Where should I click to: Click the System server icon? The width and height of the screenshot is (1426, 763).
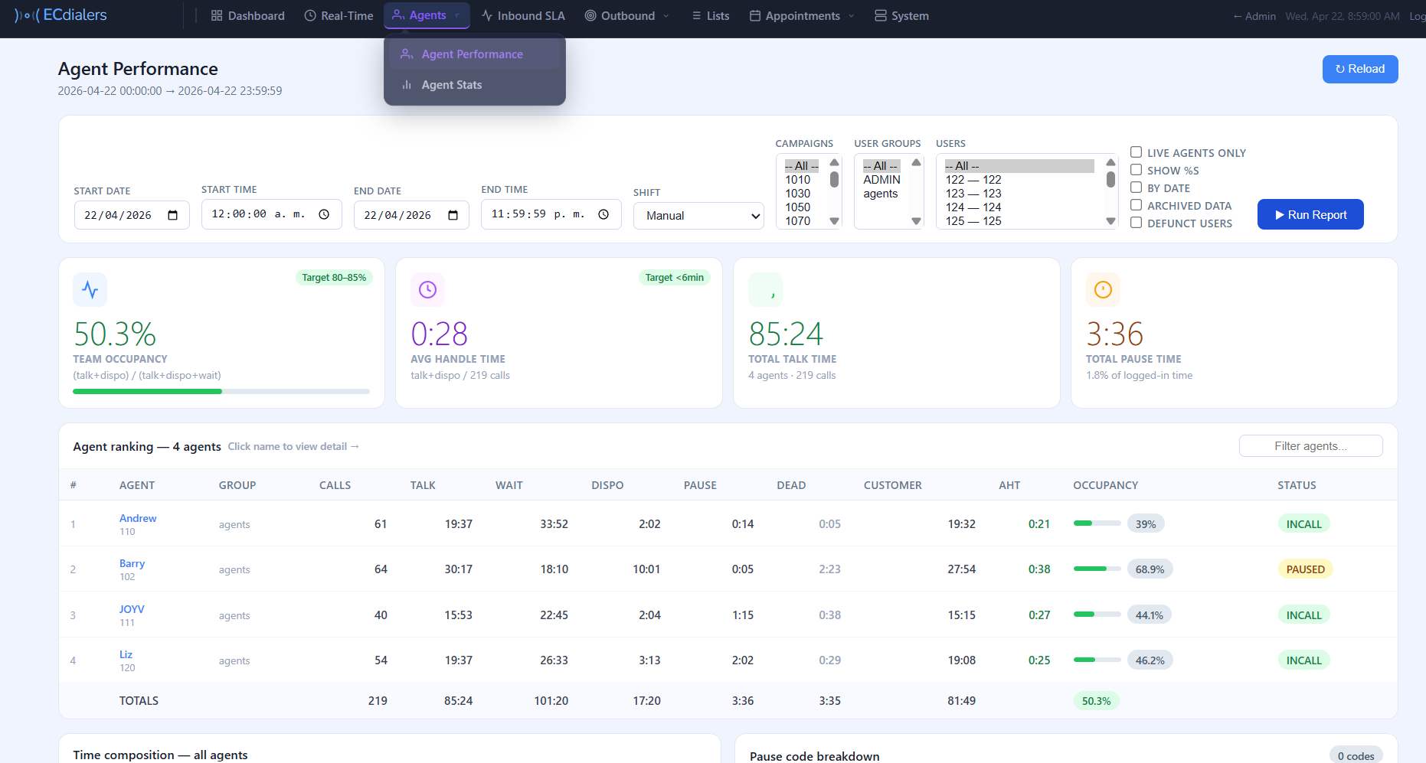point(881,15)
